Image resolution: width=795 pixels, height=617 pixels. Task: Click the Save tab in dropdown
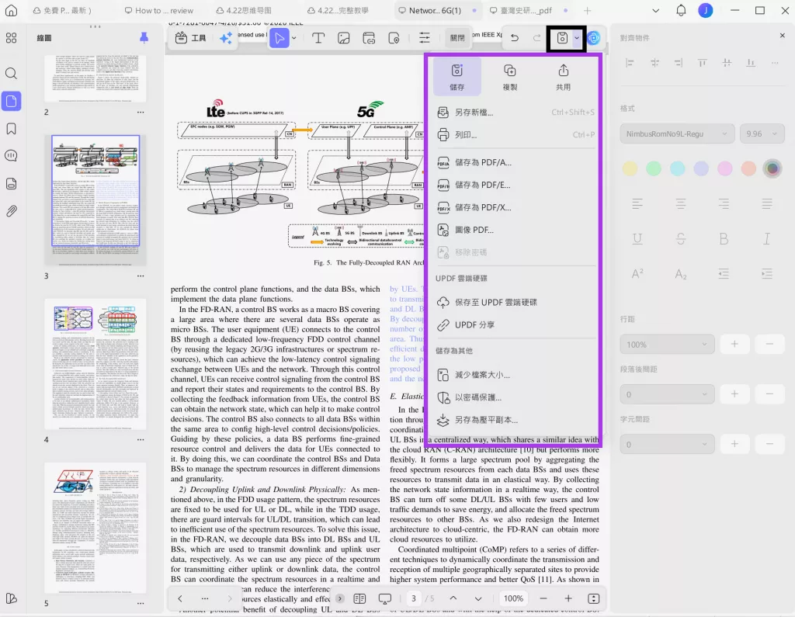pos(457,77)
